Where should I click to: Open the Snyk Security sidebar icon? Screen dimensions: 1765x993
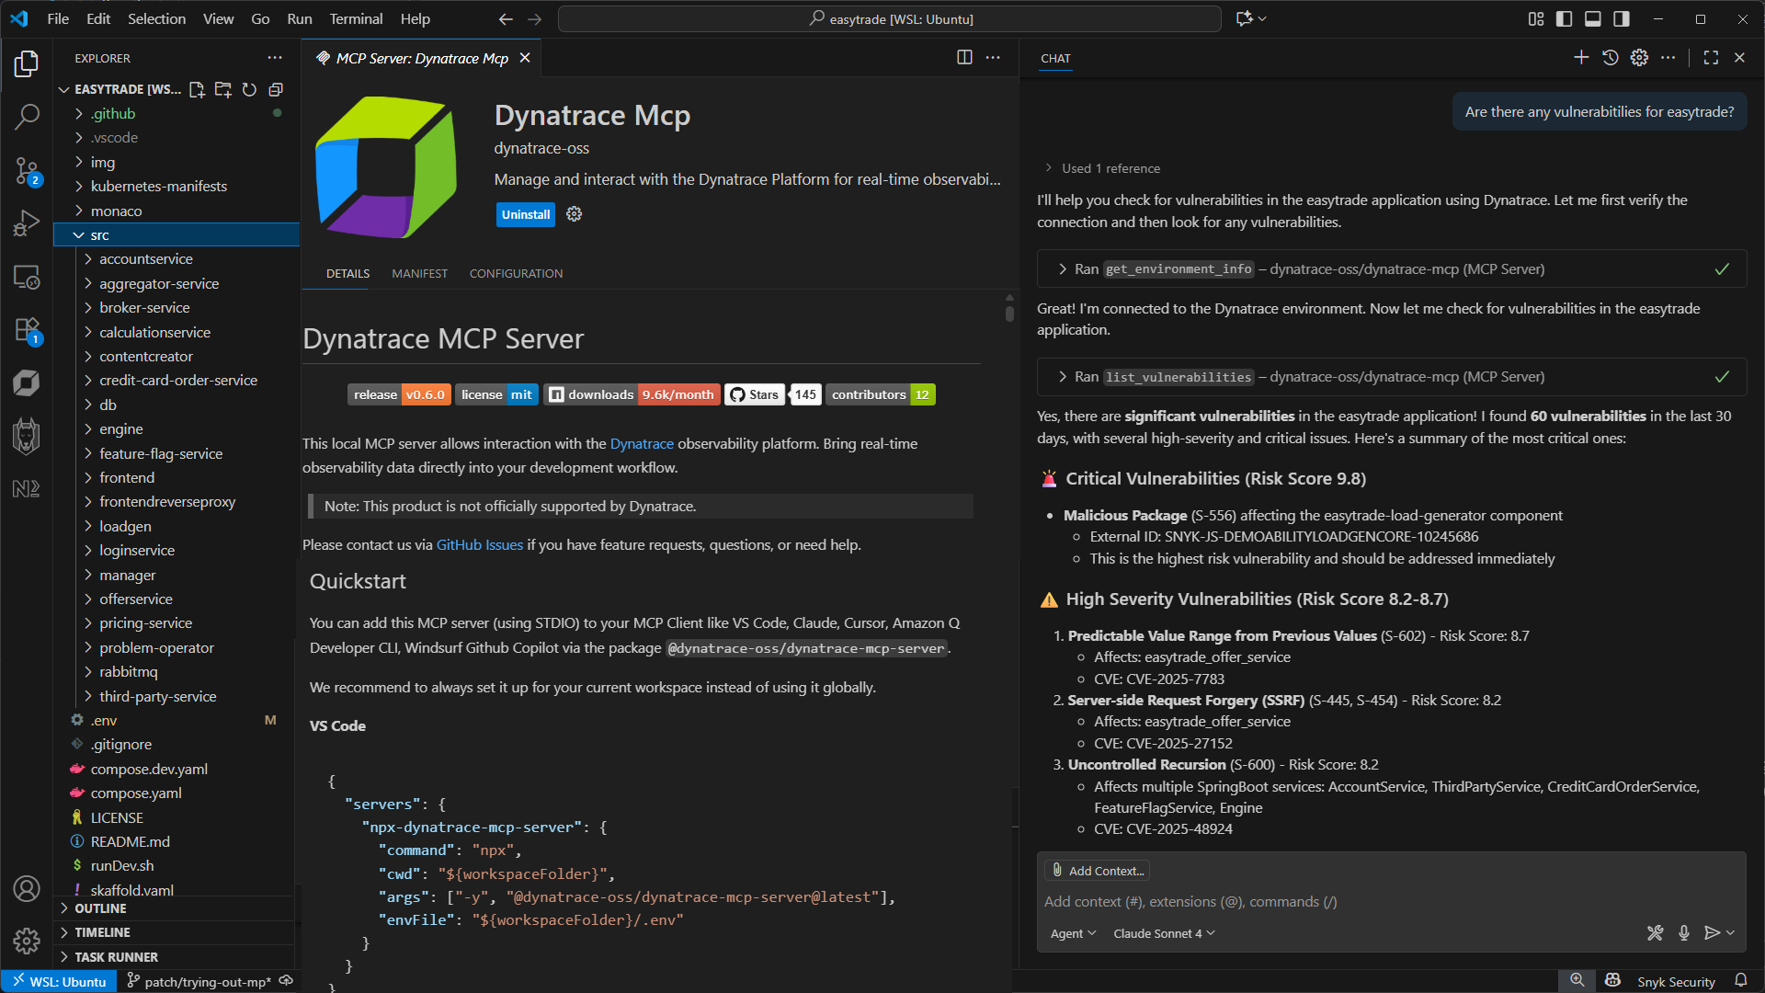pos(27,436)
